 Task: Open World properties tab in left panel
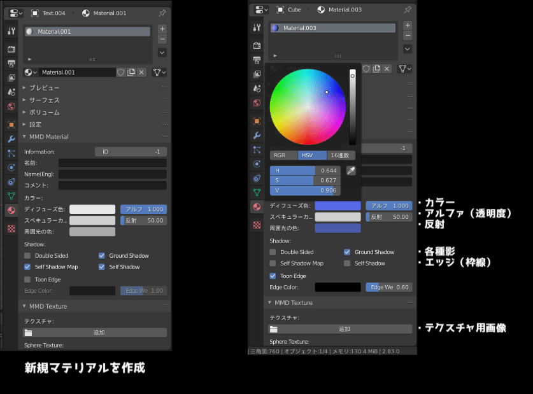click(11, 106)
